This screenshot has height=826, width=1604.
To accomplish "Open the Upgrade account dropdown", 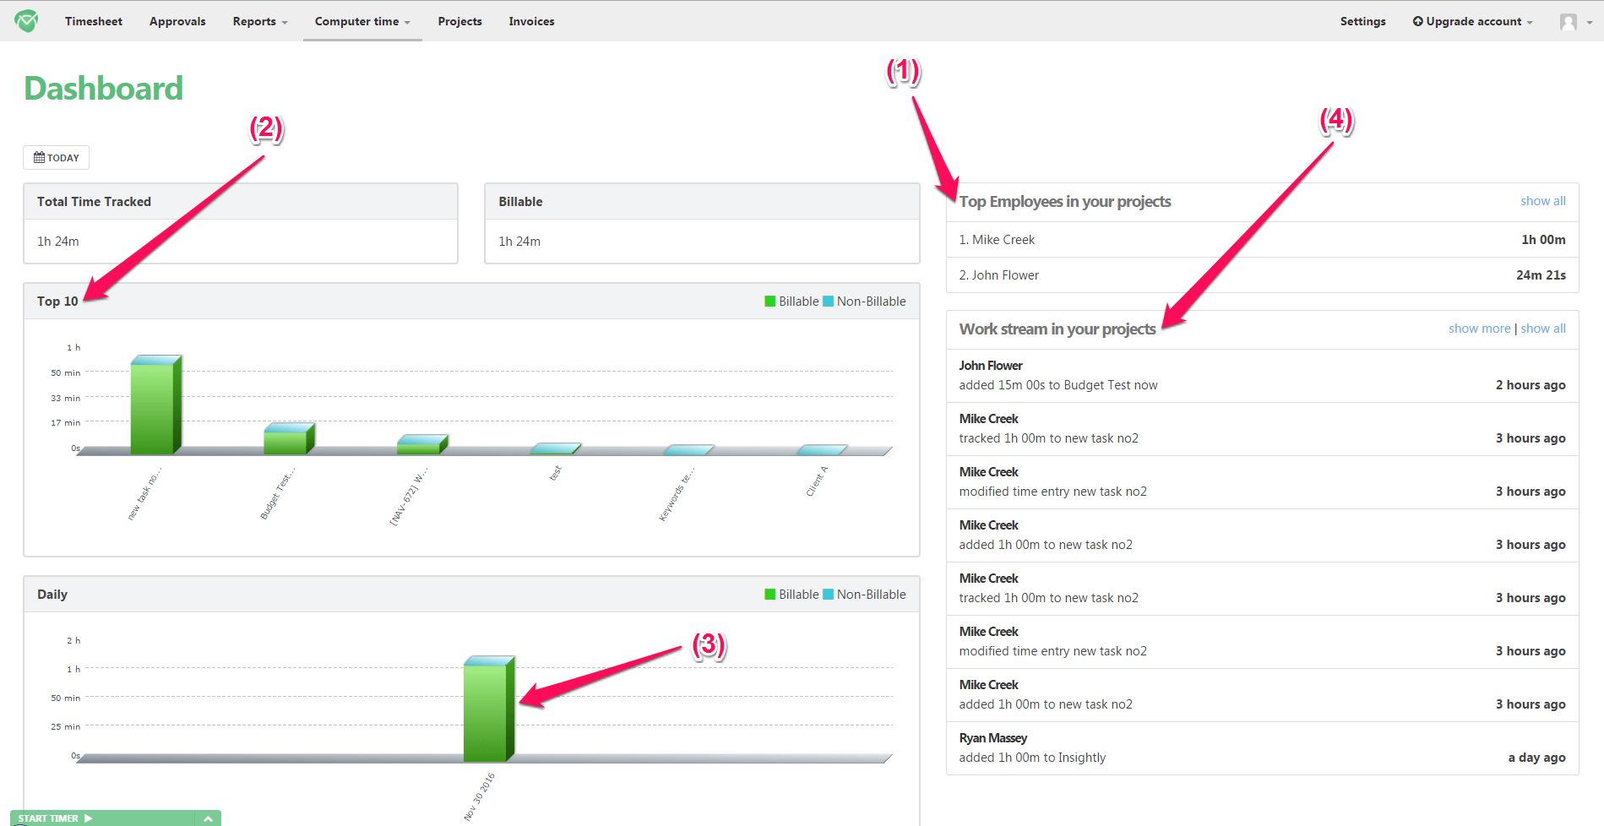I will point(1472,22).
